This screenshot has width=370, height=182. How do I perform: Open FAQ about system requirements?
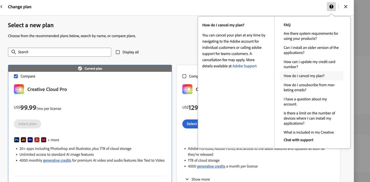point(311,36)
